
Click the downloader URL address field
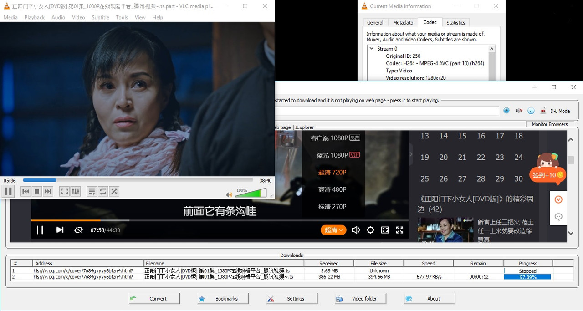(x=387, y=111)
